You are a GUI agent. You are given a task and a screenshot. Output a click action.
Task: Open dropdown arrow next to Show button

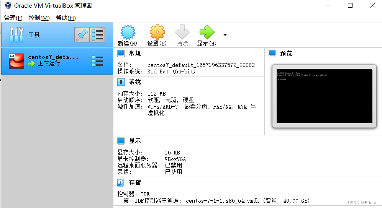coord(225,35)
